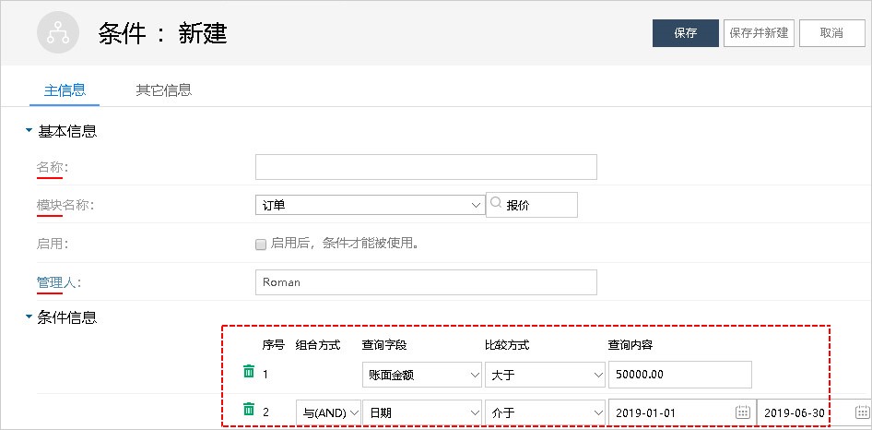Delete condition row 2 with trash icon

click(x=248, y=410)
